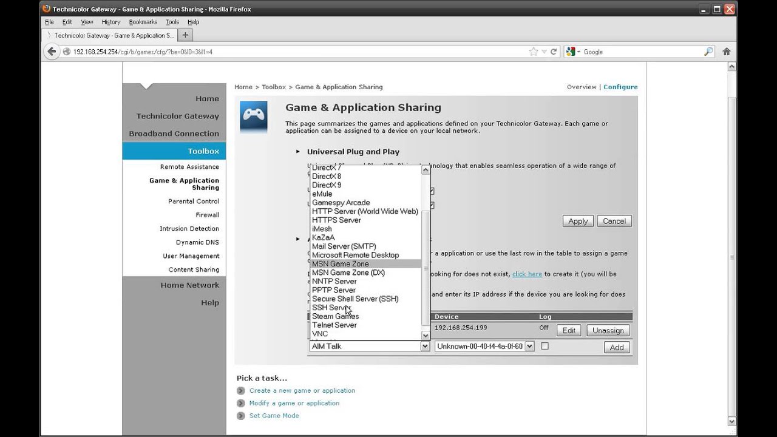
Task: Switch to the Overview link
Action: (582, 87)
